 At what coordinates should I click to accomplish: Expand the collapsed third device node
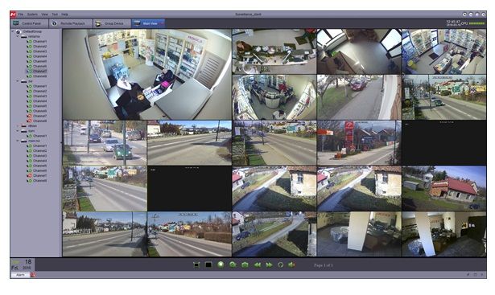[18, 125]
